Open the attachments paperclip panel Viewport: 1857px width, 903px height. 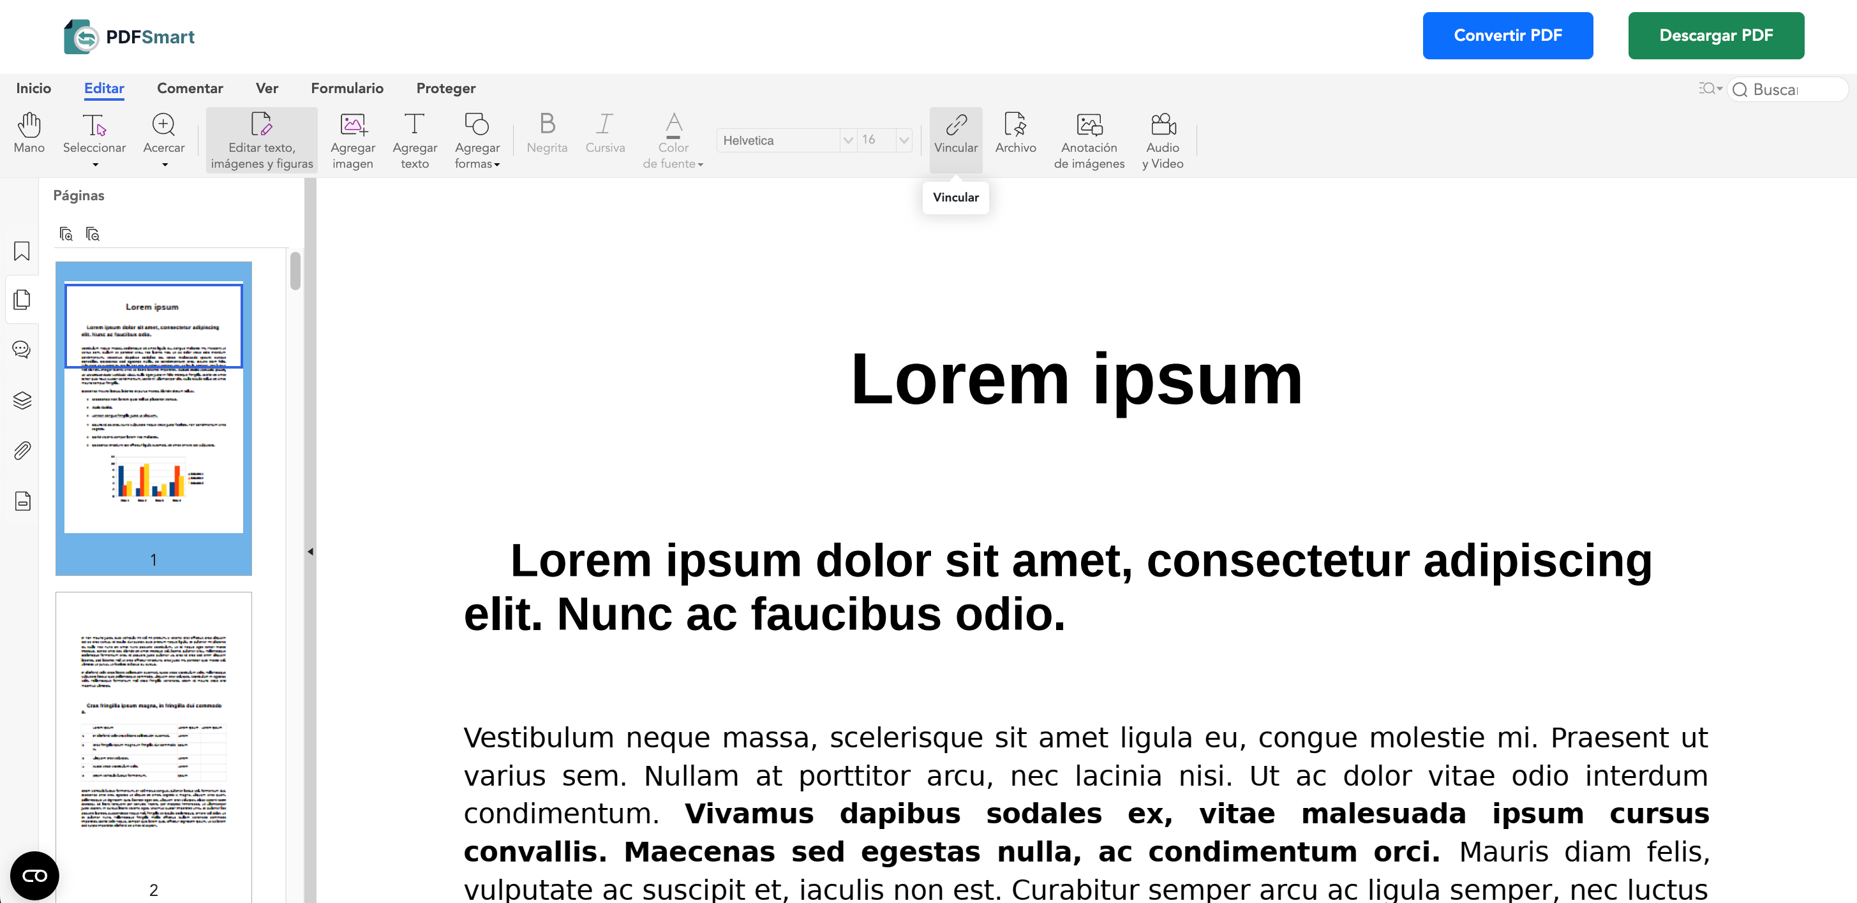coord(22,451)
